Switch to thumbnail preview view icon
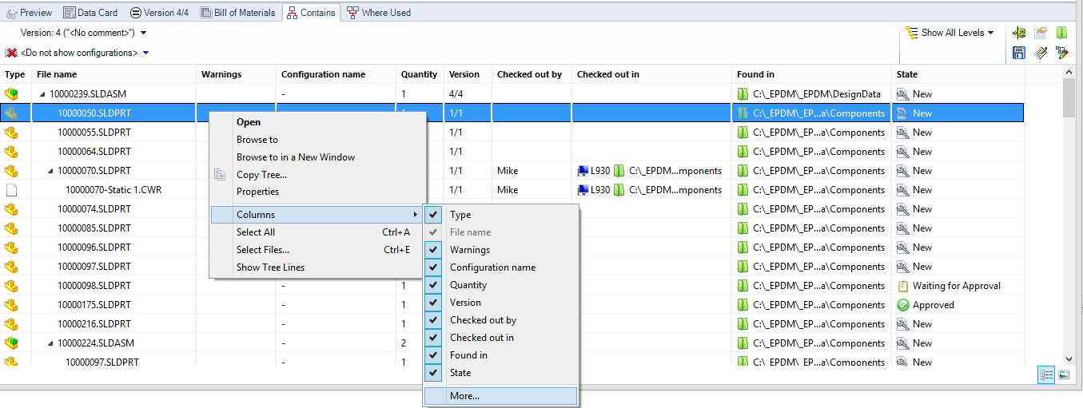1083x408 pixels. point(1064,374)
